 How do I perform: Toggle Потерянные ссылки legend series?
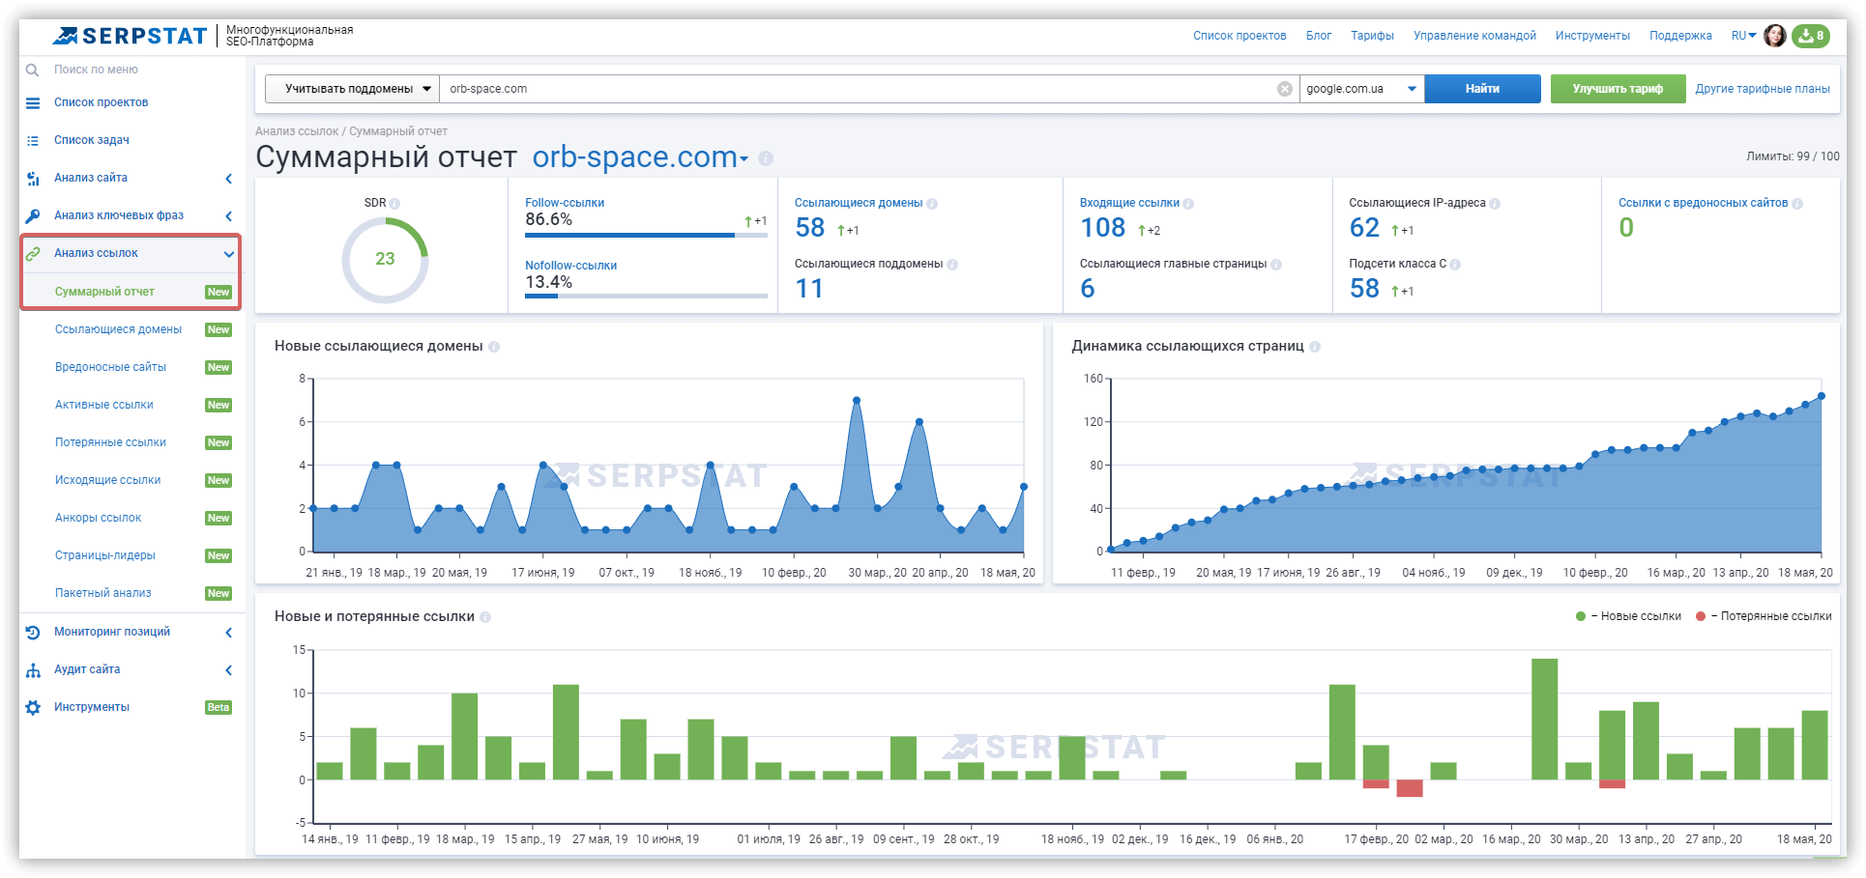pos(1764,616)
